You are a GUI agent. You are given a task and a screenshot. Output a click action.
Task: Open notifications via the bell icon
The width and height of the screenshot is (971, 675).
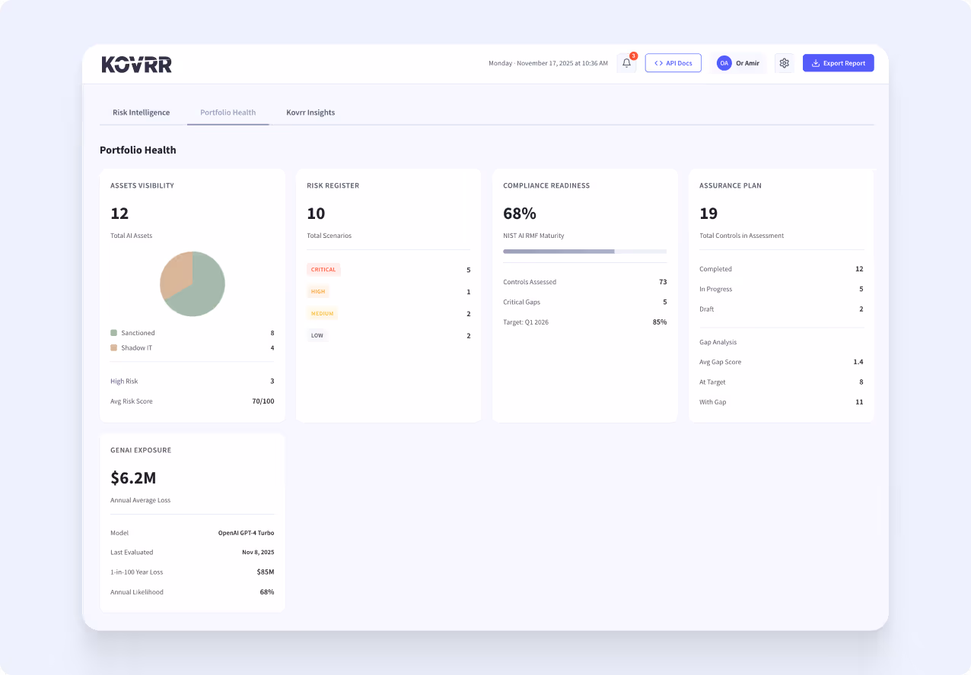coord(626,63)
